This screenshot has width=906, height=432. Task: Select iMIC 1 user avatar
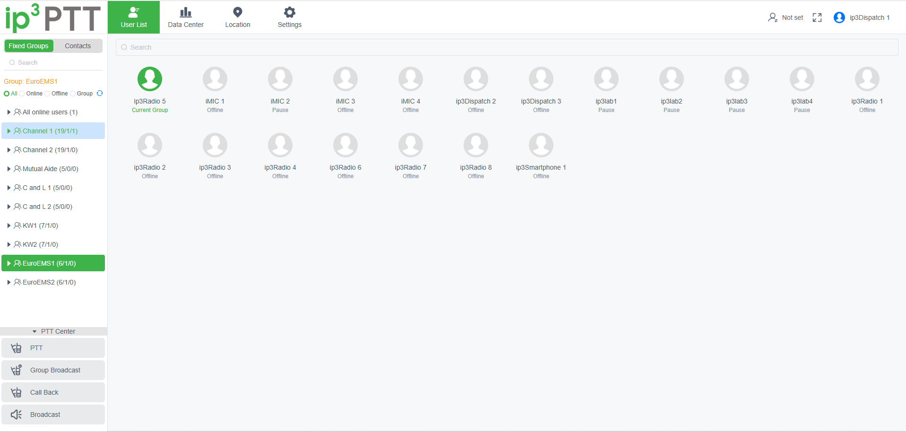click(215, 78)
